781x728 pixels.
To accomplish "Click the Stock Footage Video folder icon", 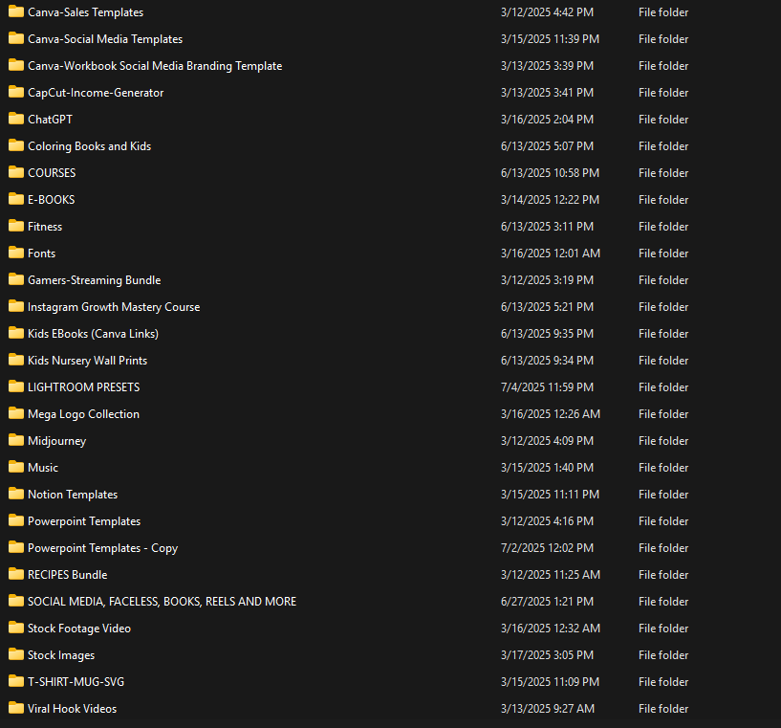I will 16,628.
